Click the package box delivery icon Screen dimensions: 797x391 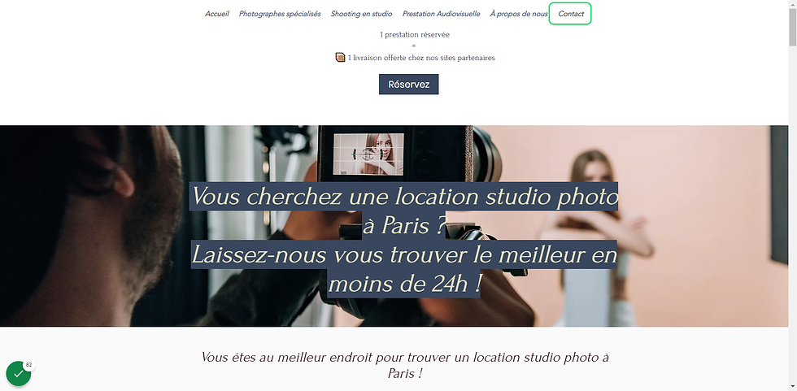[x=340, y=58]
